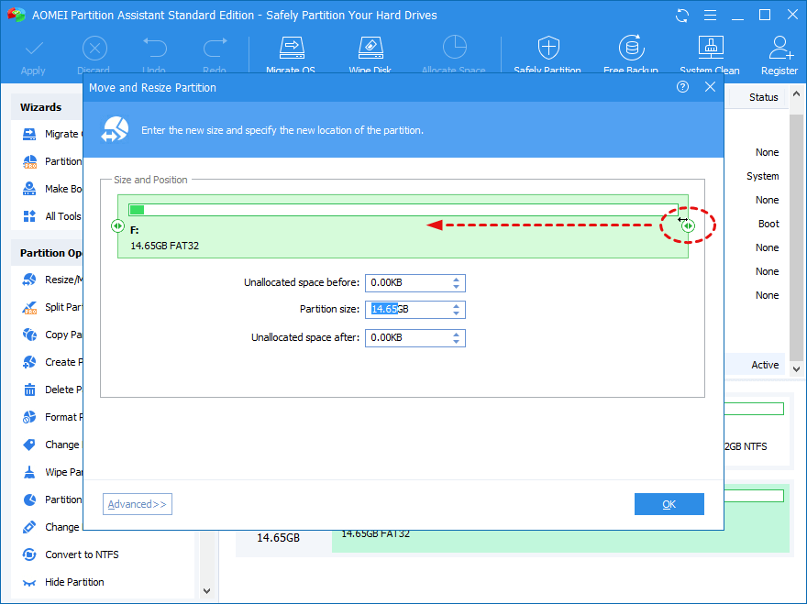Open the hamburger menu in title bar
The height and width of the screenshot is (604, 807).
tap(710, 16)
